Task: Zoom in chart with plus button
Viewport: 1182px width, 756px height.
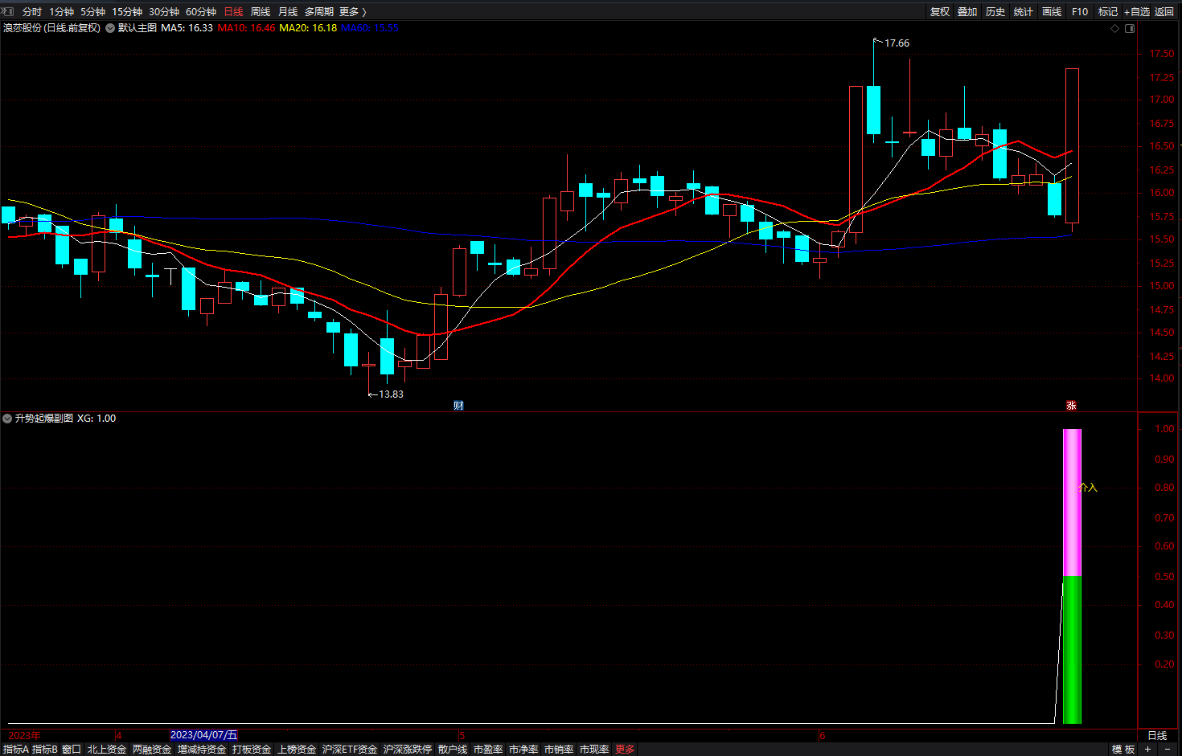Action: (1147, 749)
